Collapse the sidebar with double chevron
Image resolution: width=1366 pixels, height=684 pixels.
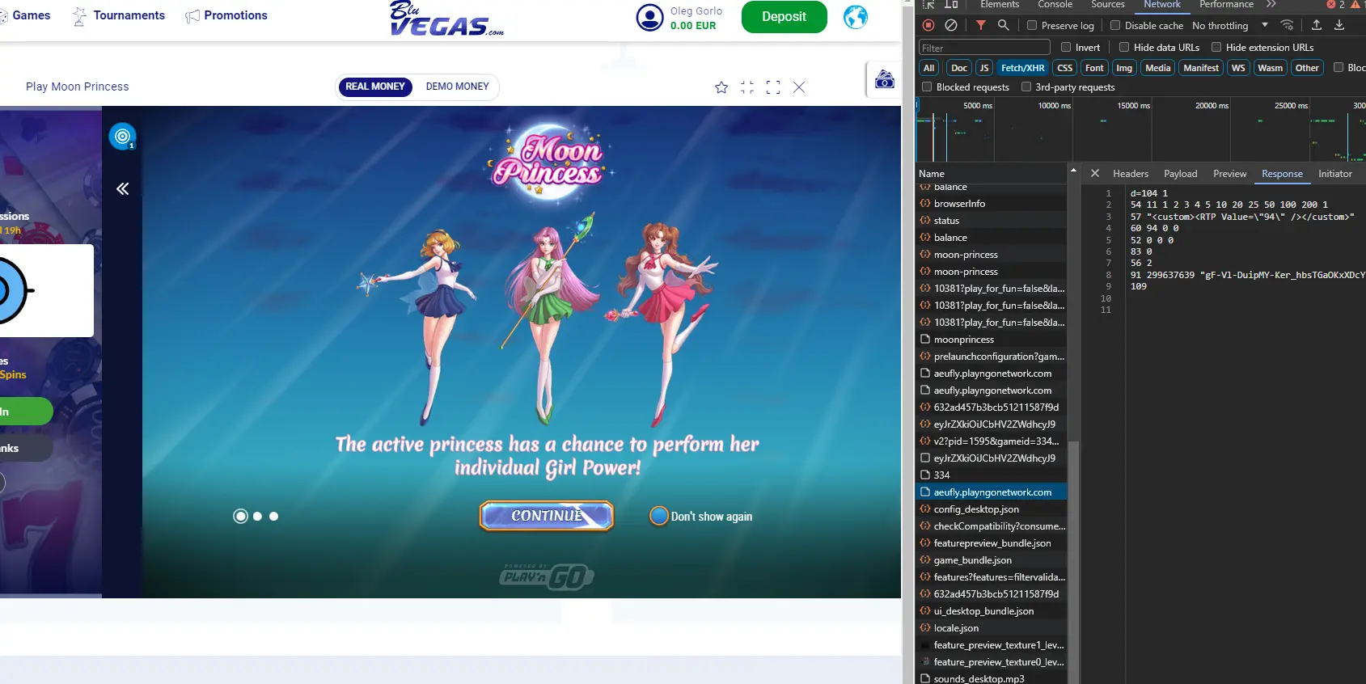122,188
